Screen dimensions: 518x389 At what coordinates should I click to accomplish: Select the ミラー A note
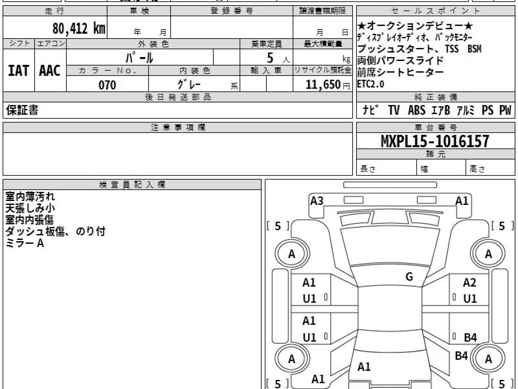(x=25, y=243)
